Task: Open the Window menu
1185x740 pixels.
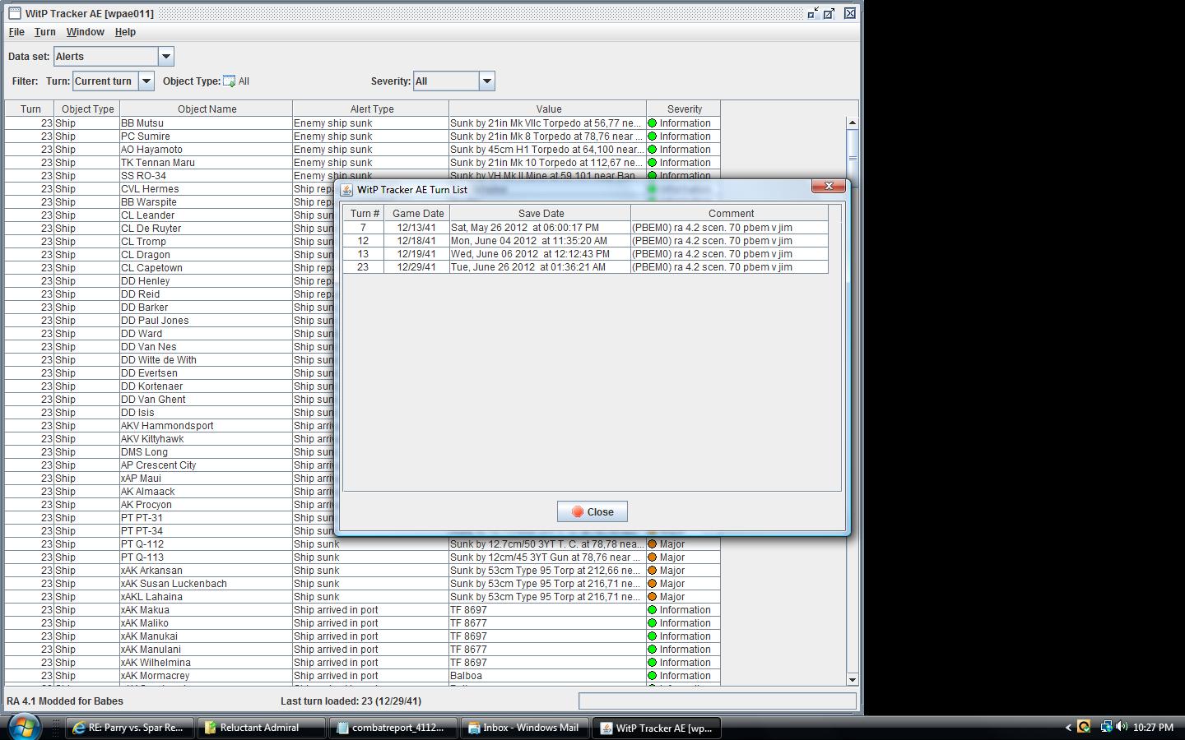Action: pyautogui.click(x=86, y=32)
